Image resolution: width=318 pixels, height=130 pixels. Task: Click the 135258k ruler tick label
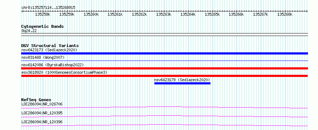pyautogui.click(x=43, y=14)
